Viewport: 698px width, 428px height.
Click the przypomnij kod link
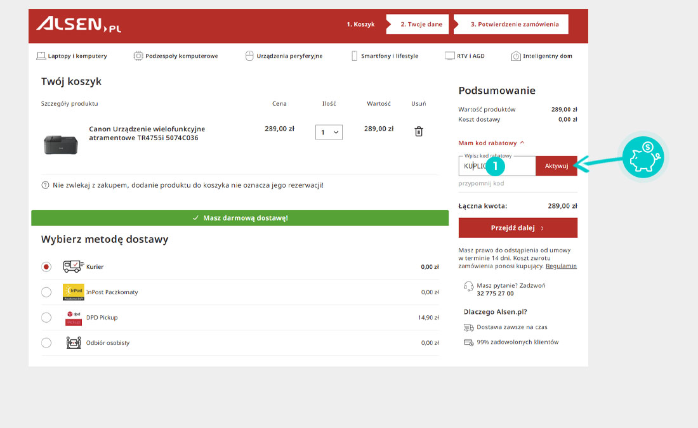[x=481, y=183]
